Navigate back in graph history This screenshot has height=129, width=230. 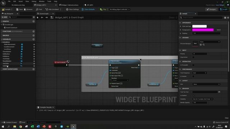point(42,18)
